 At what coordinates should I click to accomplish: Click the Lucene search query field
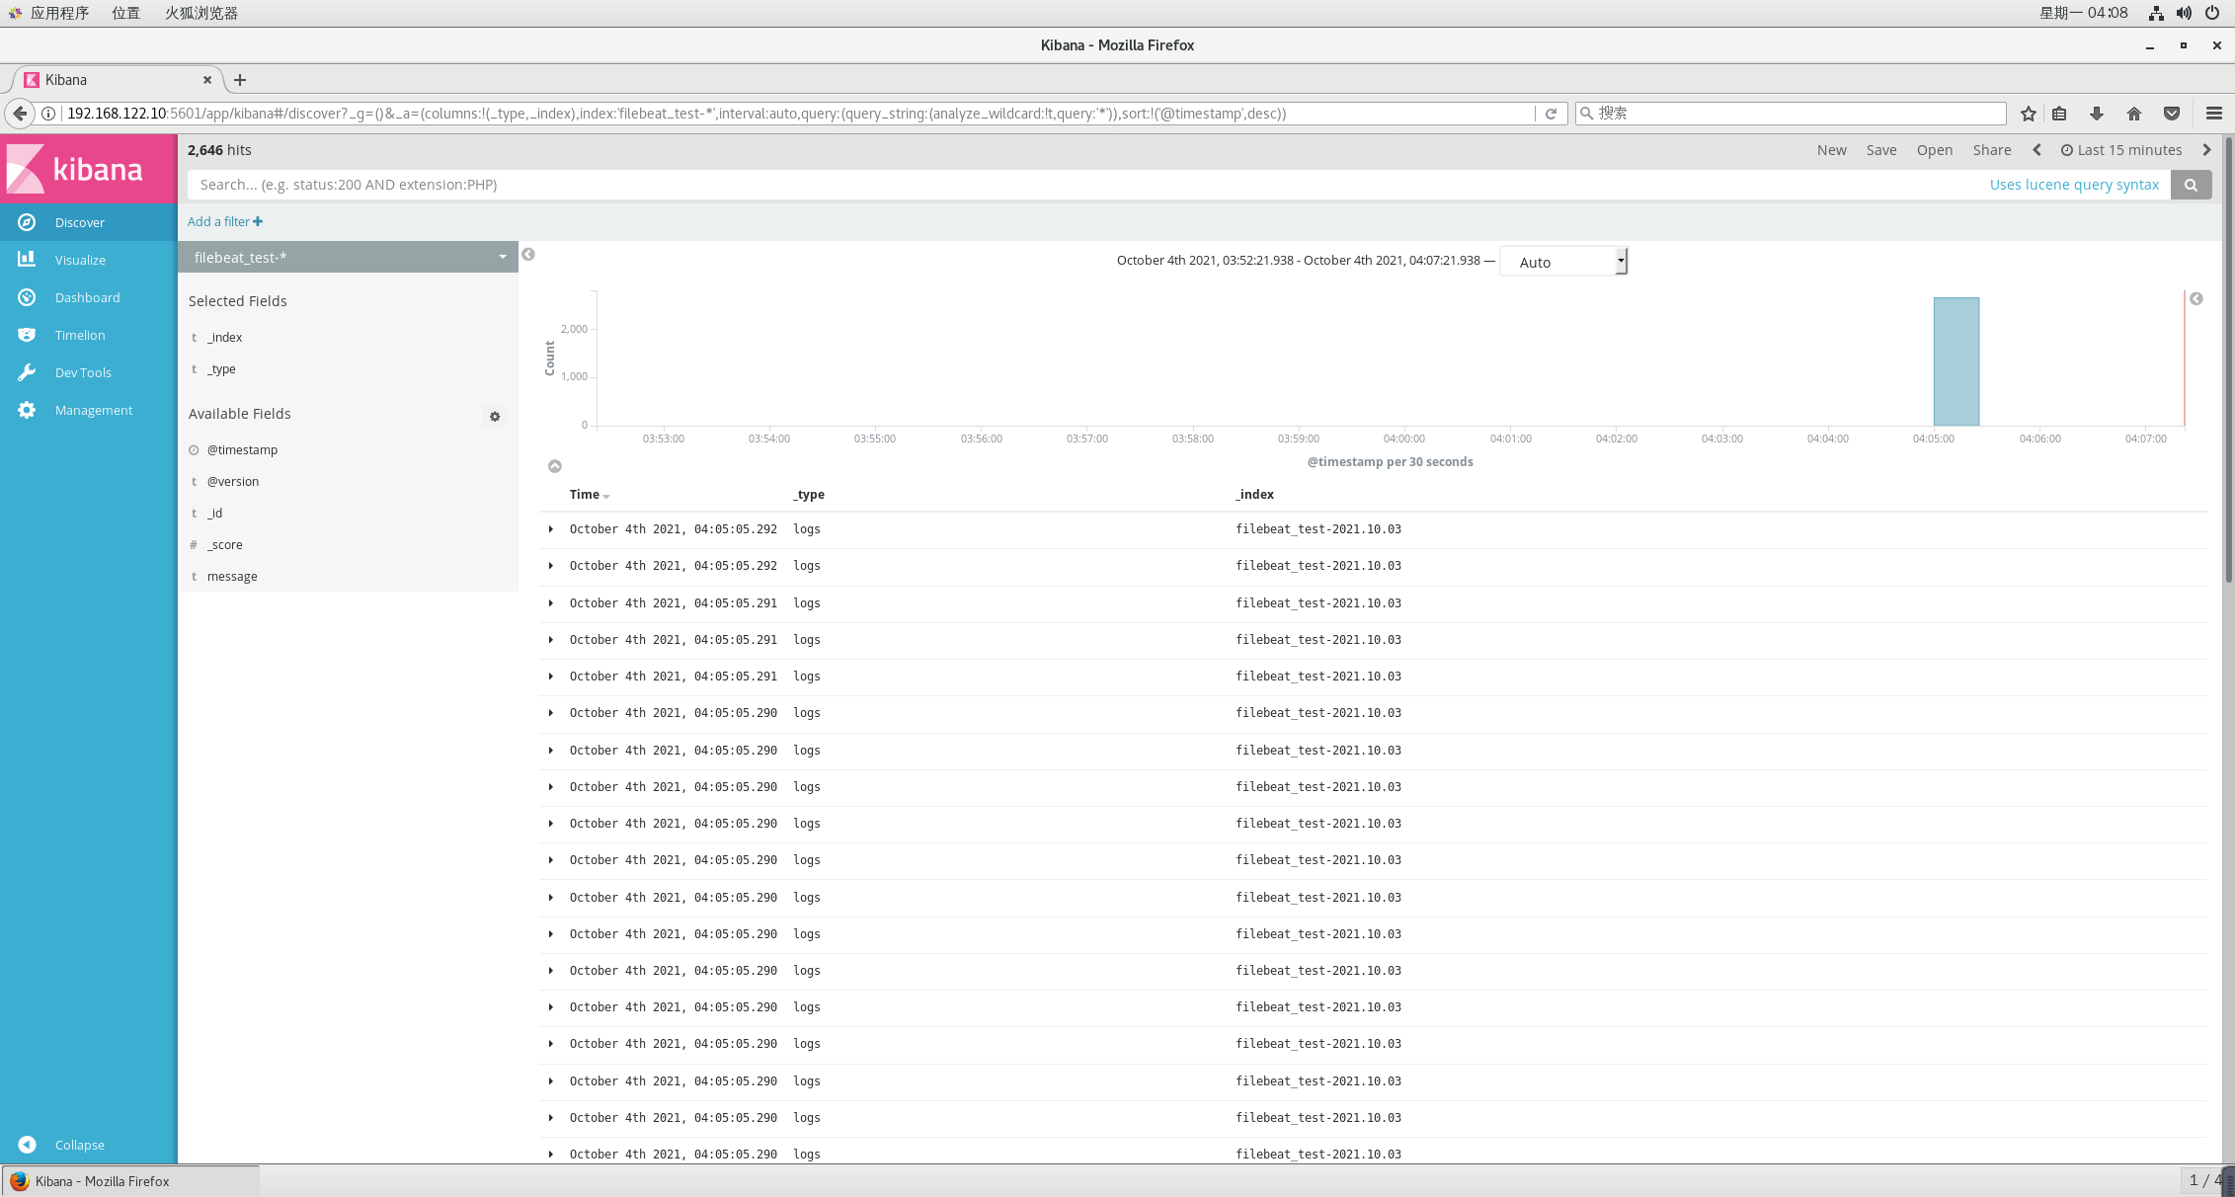(x=1086, y=185)
